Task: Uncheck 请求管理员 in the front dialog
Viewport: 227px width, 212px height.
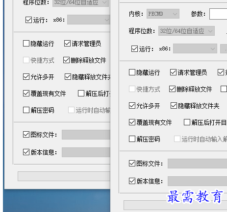Action: click(x=173, y=72)
